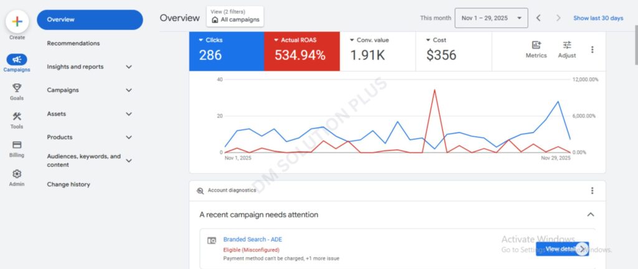Click Show last 30 days link

tap(598, 18)
